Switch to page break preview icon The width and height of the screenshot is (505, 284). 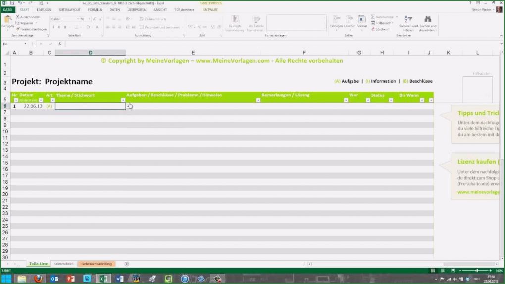click(x=453, y=271)
